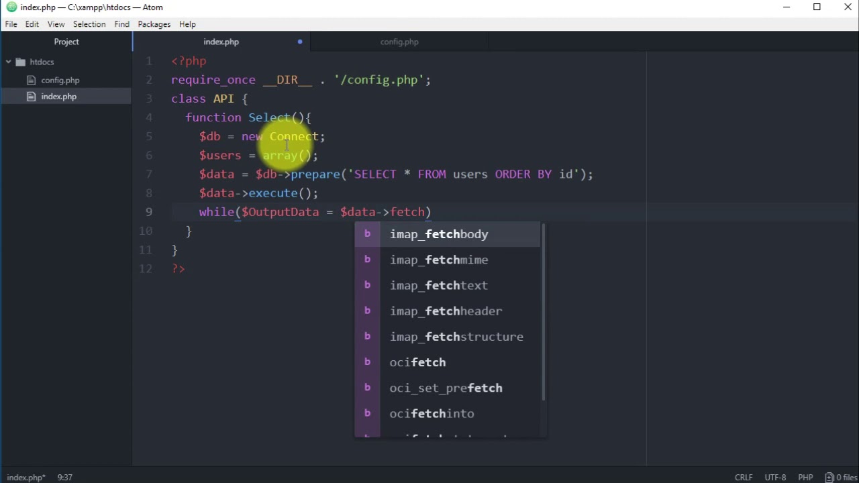Viewport: 859px width, 483px height.
Task: Click the file icon beside index.php in tree
Action: [x=31, y=96]
